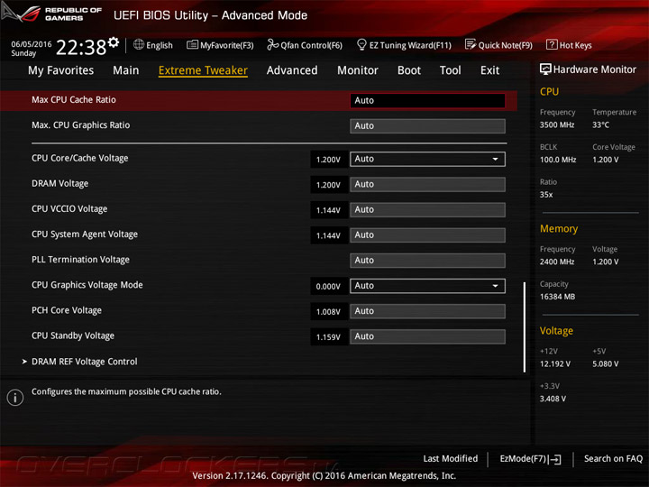The width and height of the screenshot is (649, 487).
Task: Click the Hot Keys question mark icon
Action: pyautogui.click(x=552, y=44)
